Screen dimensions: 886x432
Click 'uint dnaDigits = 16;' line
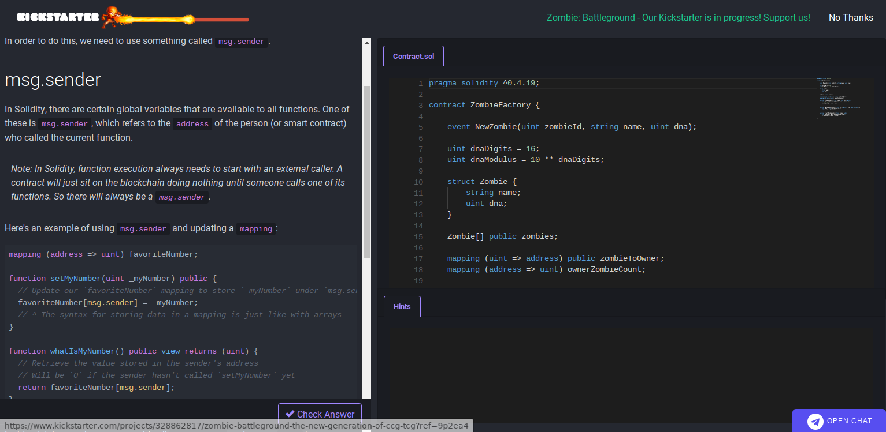[x=493, y=149]
